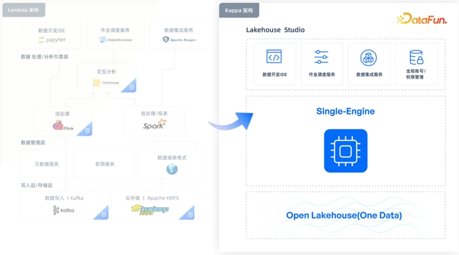Viewport: 459px width, 255px height.
Task: Click the Open Lakehouse(One Data) text
Action: point(344,216)
